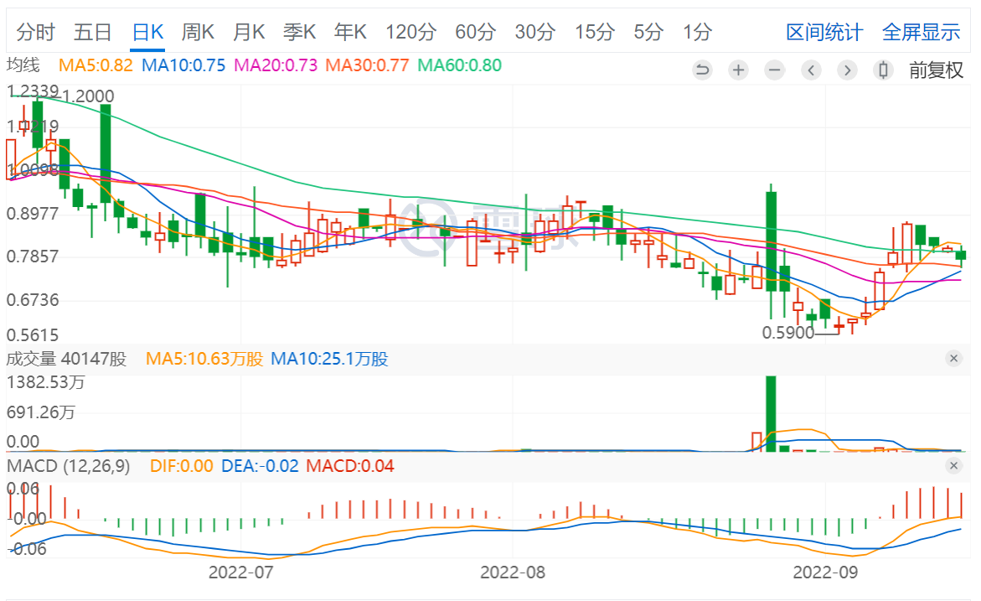Click the 均线 indicator label

pos(23,65)
